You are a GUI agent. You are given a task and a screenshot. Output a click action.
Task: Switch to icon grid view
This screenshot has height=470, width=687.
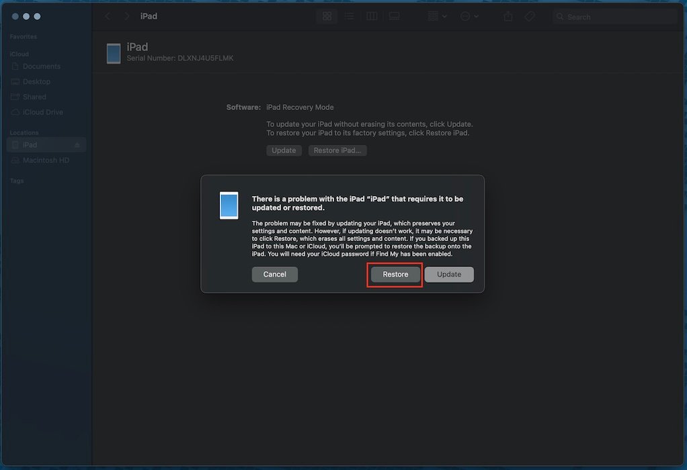(x=327, y=16)
